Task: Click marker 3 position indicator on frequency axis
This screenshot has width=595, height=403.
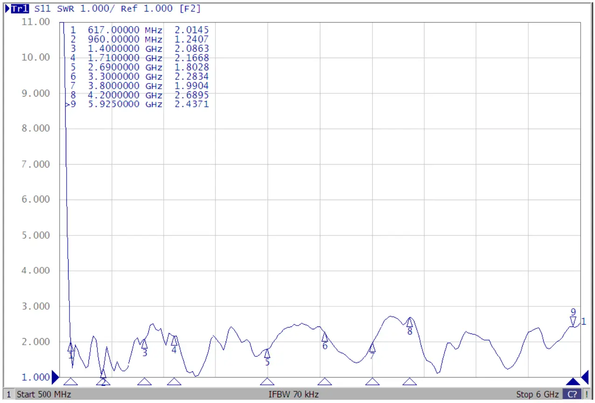Action: [145, 382]
